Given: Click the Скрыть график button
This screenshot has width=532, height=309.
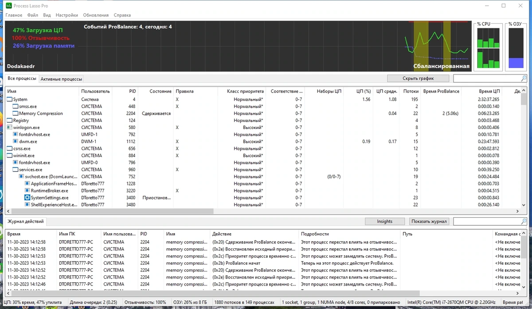Looking at the screenshot, I should [x=418, y=78].
